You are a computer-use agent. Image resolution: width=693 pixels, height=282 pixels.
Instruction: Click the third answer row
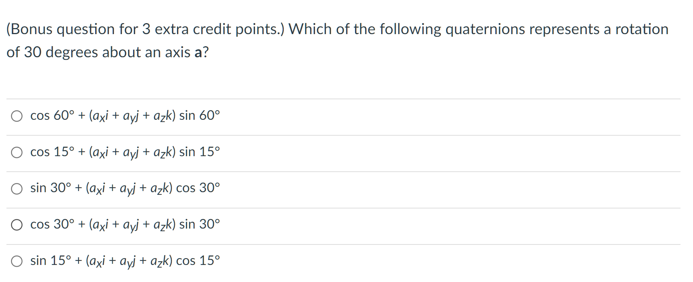pos(228,188)
